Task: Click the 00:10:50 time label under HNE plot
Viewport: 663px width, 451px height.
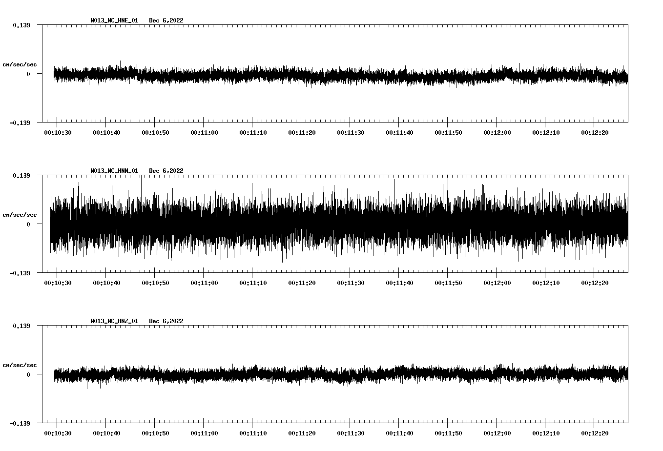Action: coord(155,132)
